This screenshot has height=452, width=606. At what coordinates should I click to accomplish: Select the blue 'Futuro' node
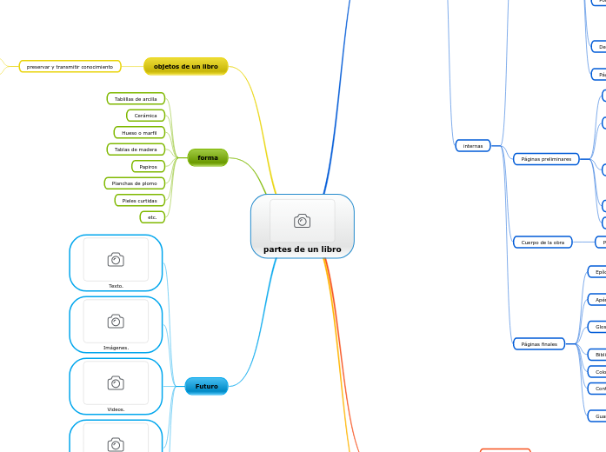pos(207,386)
